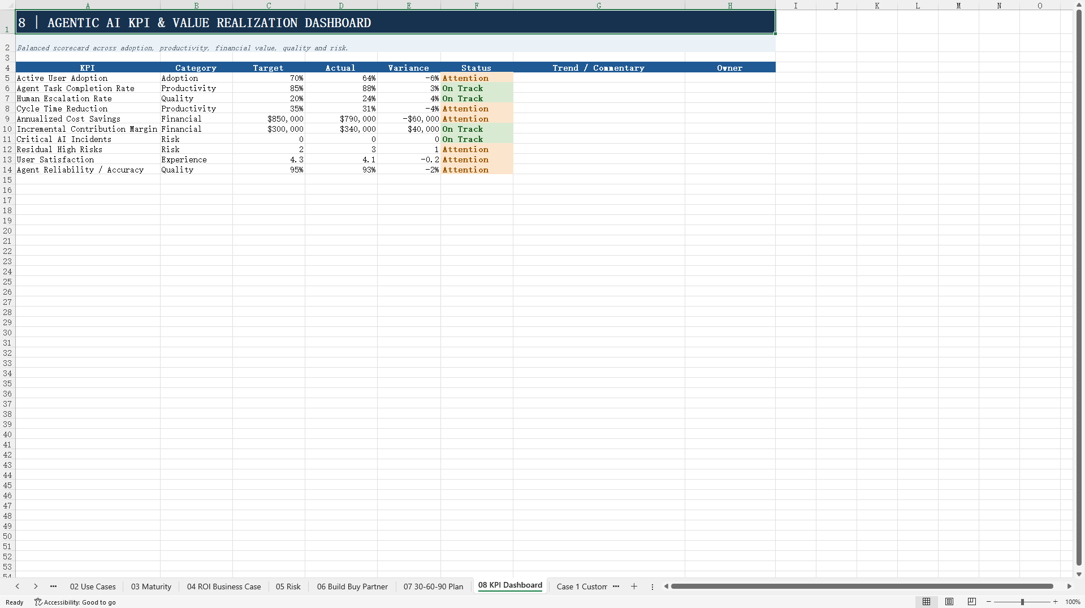1085x608 pixels.
Task: Open sheet tab options vertical dots
Action: (x=652, y=587)
